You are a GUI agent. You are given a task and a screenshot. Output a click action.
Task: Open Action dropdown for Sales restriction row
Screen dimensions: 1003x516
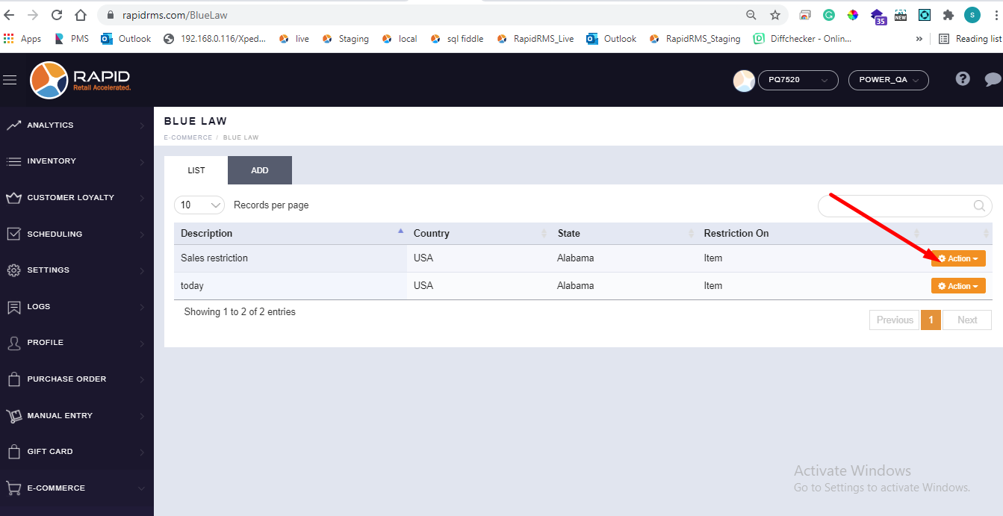pyautogui.click(x=958, y=258)
